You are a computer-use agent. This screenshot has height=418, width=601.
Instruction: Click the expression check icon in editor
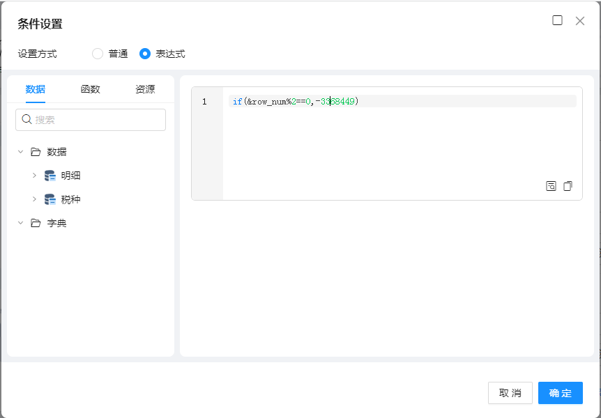551,186
